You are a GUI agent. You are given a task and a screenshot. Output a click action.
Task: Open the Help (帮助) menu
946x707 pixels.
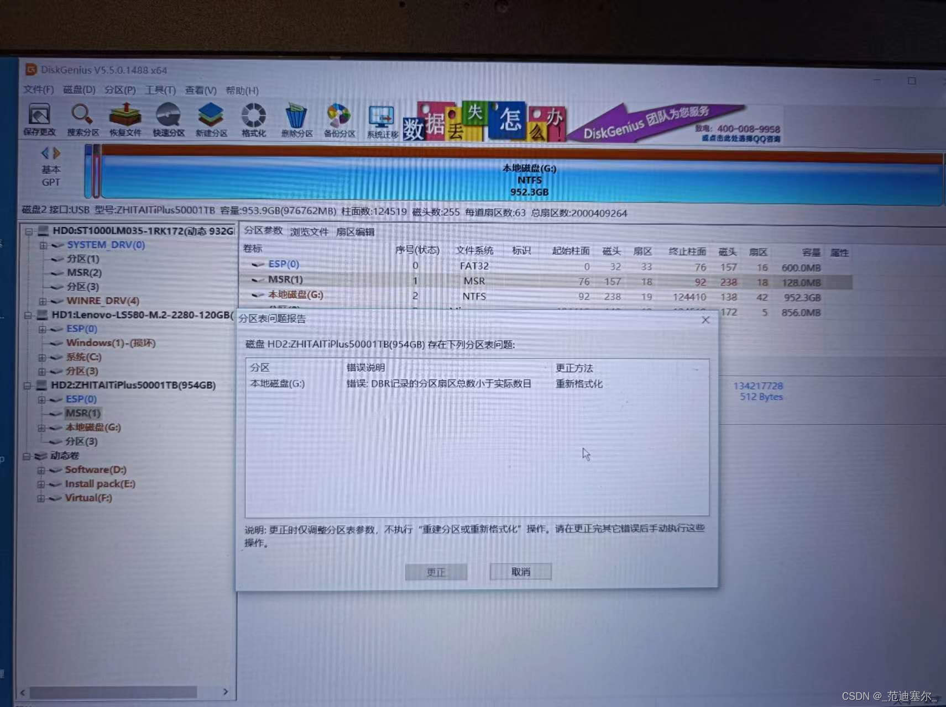(242, 91)
